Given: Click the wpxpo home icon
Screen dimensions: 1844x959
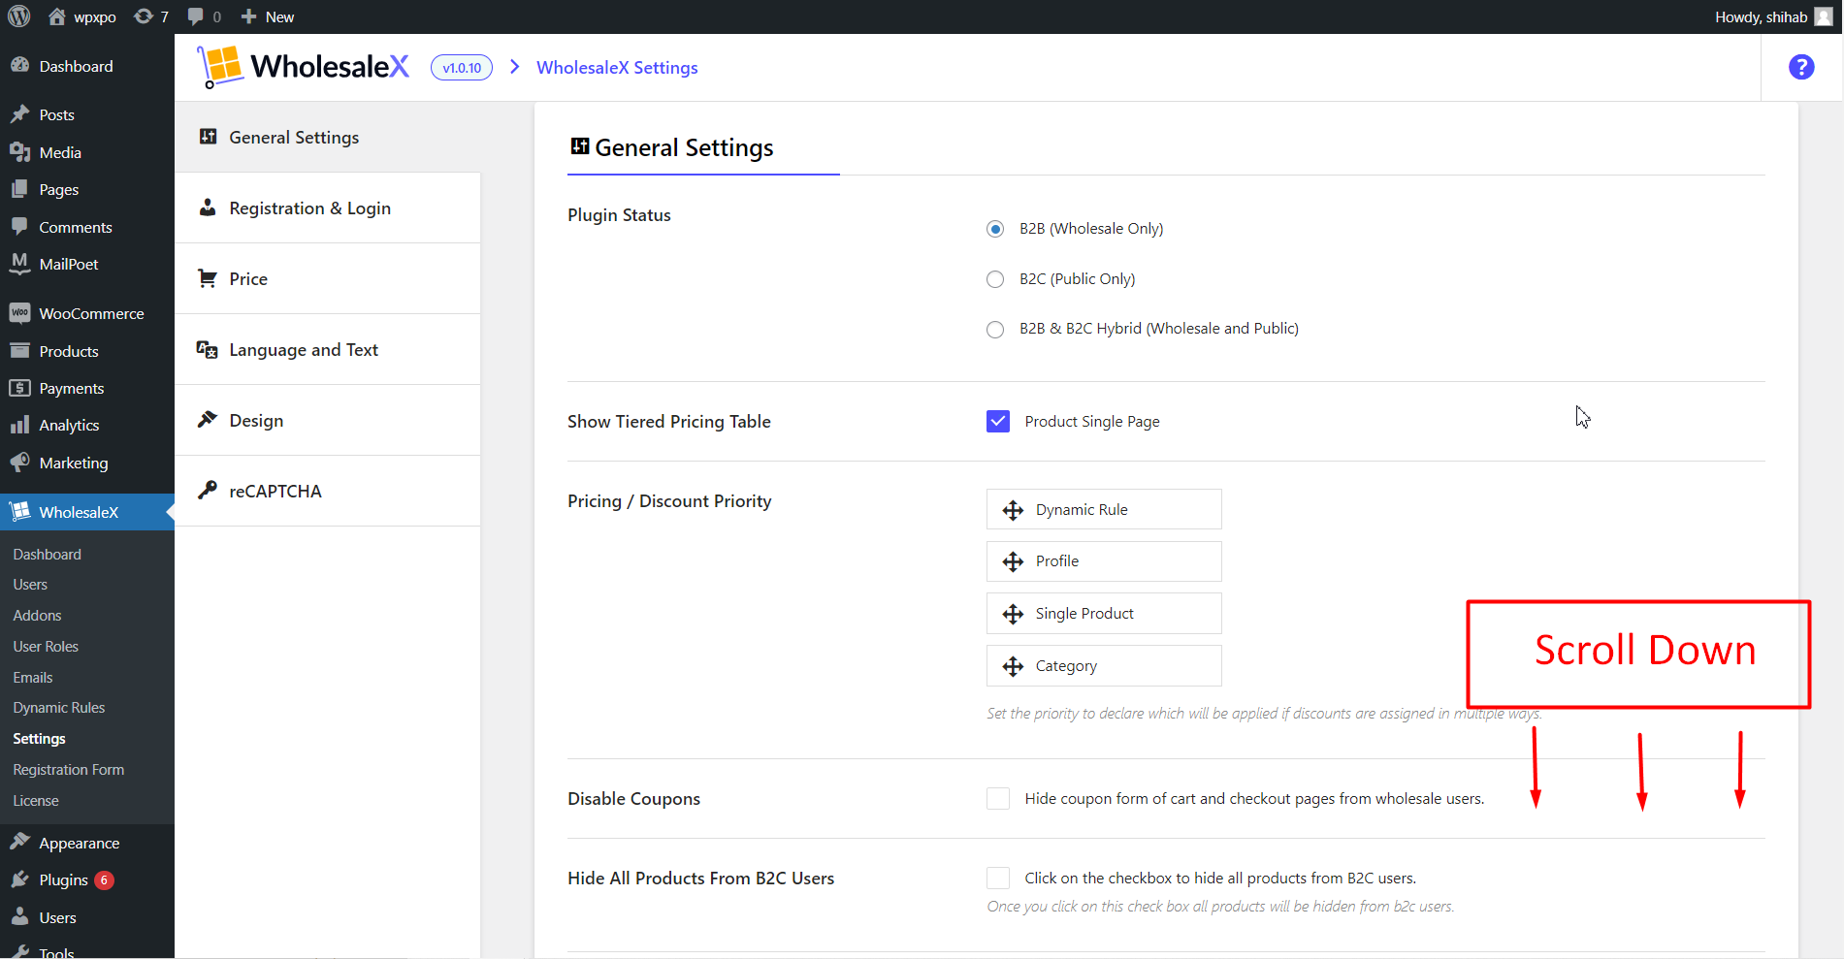Looking at the screenshot, I should [x=57, y=16].
